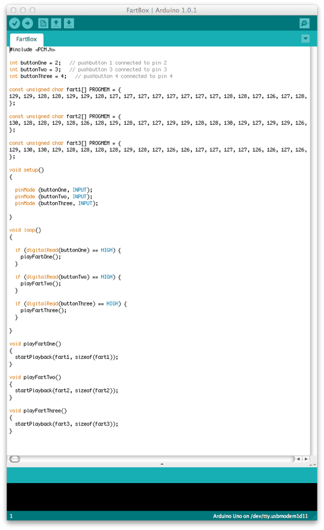Screen dimensions: 324x530
Task: Click 'void loop()' line
Action: tap(25, 230)
